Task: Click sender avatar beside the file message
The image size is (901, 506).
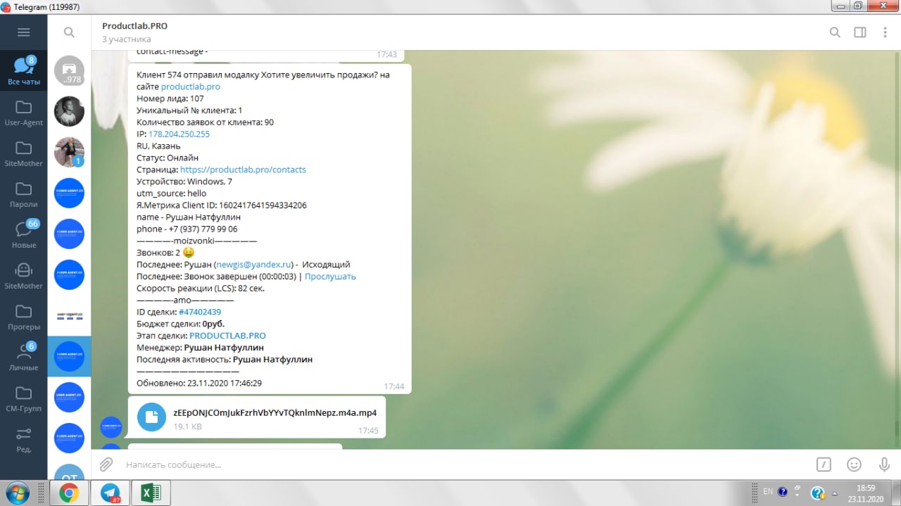Action: [x=111, y=427]
